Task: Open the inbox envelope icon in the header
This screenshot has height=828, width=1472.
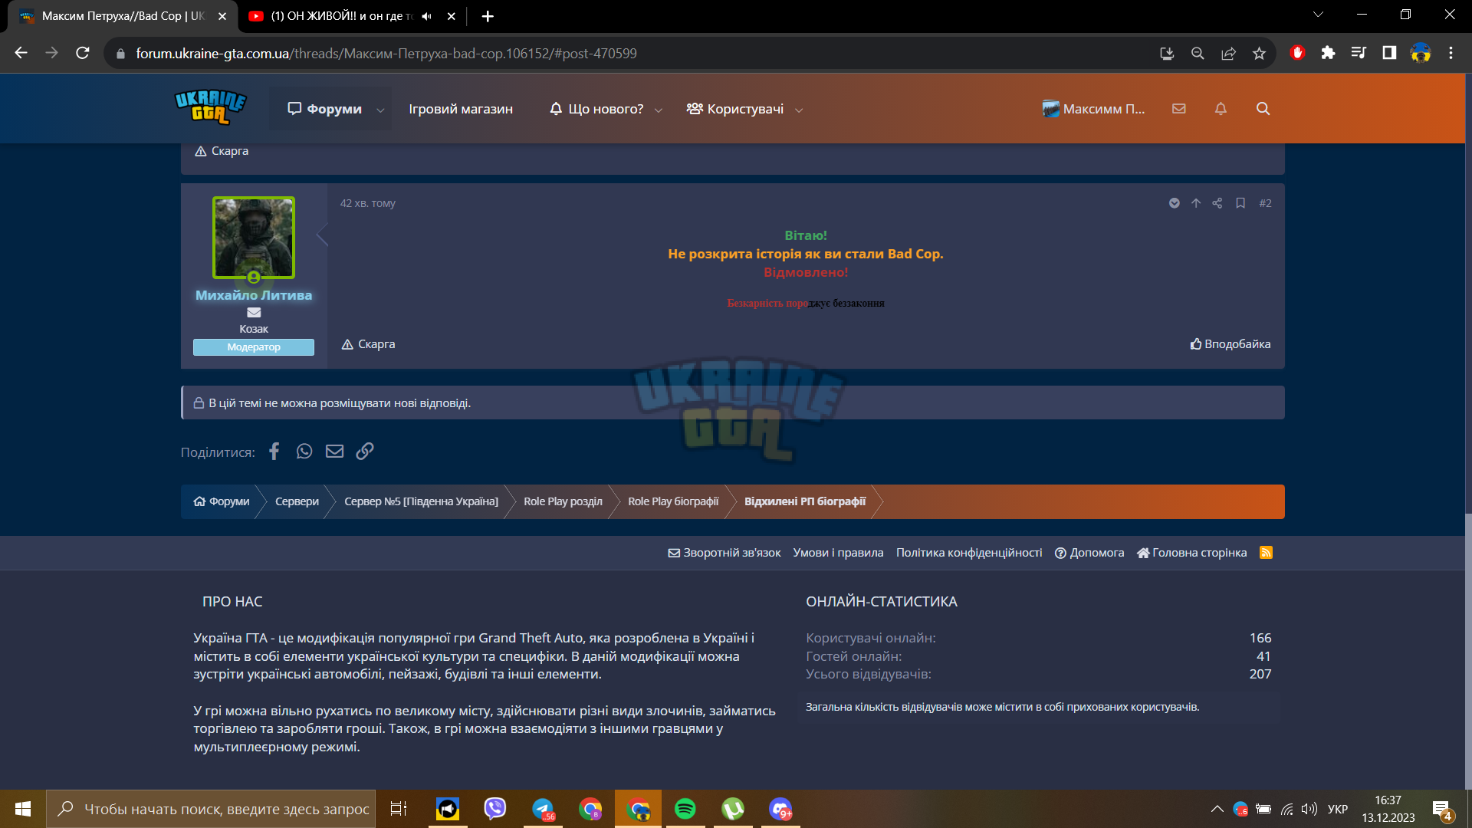Action: coord(1179,109)
